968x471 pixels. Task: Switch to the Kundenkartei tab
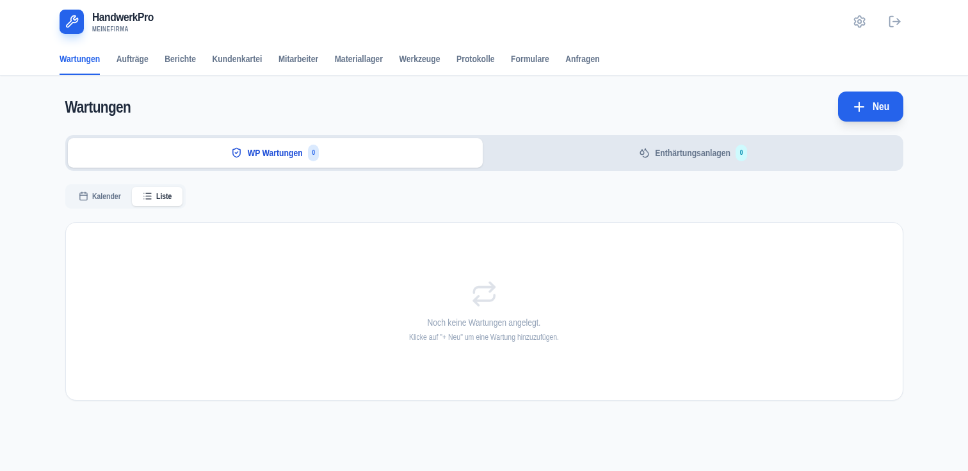(237, 59)
